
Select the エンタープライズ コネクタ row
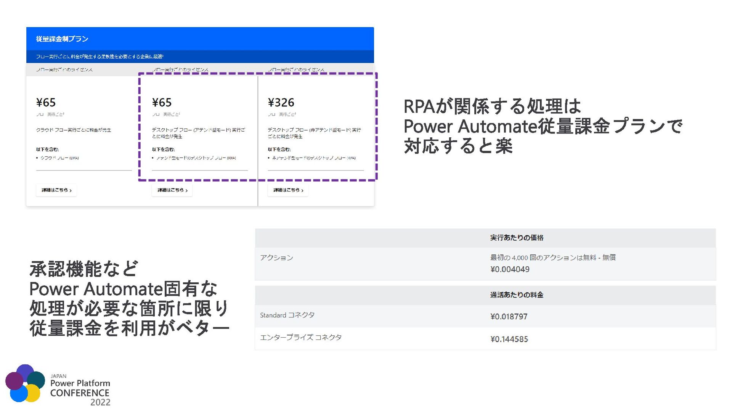pos(301,338)
